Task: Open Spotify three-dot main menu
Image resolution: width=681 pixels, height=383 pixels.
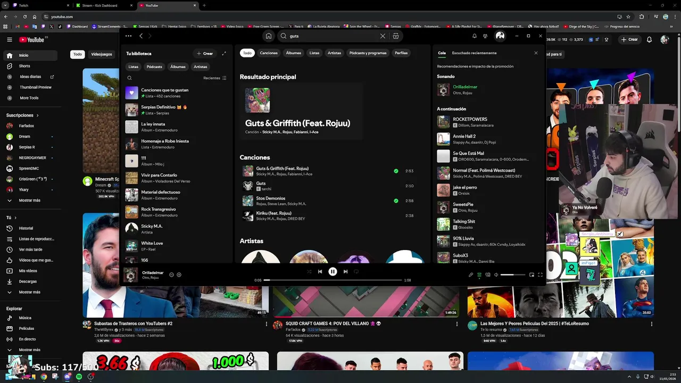Action: 128,36
